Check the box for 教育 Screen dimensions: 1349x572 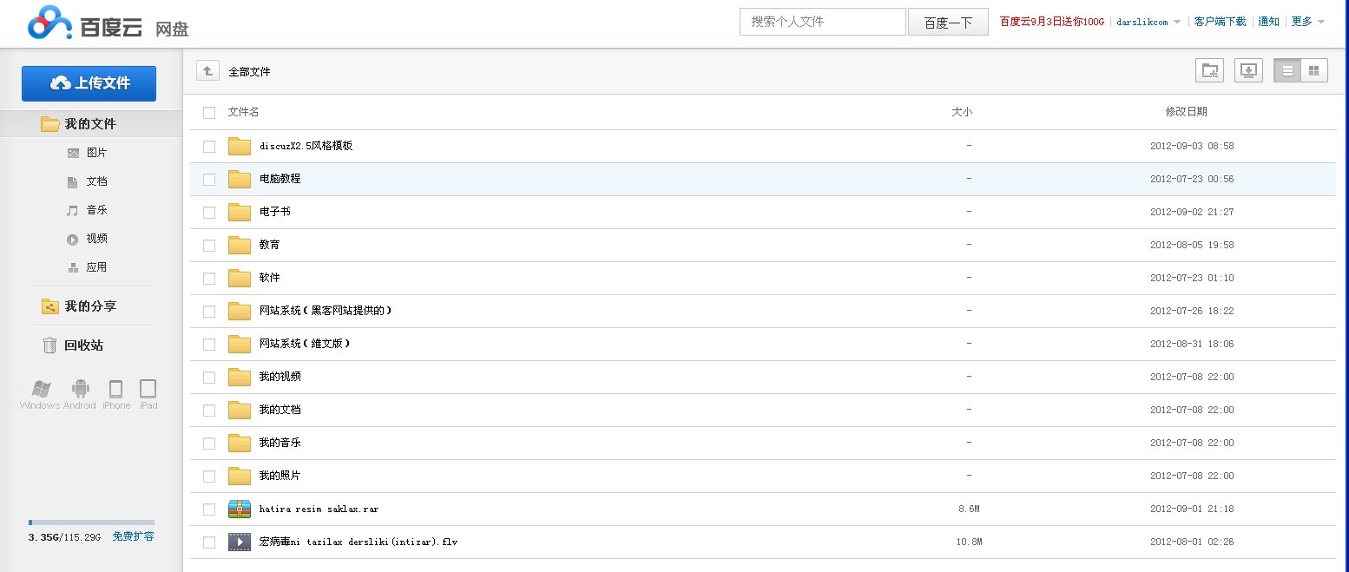209,246
